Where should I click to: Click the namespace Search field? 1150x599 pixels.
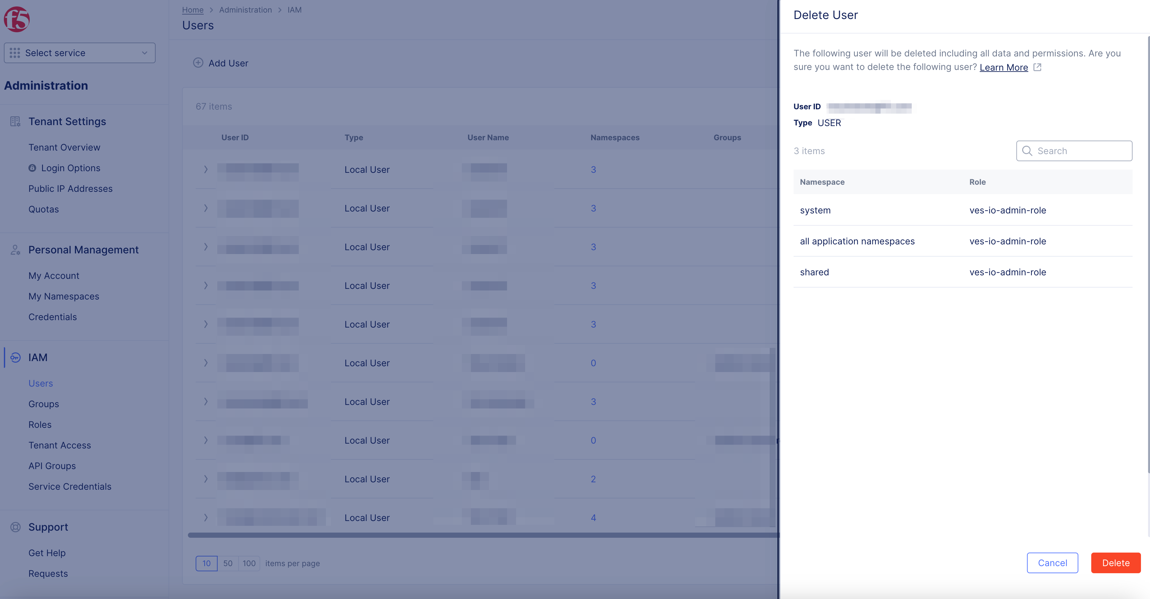pos(1080,151)
